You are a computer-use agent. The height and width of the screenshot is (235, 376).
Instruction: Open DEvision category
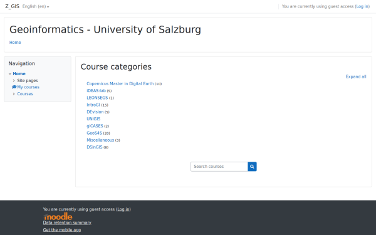(95, 112)
